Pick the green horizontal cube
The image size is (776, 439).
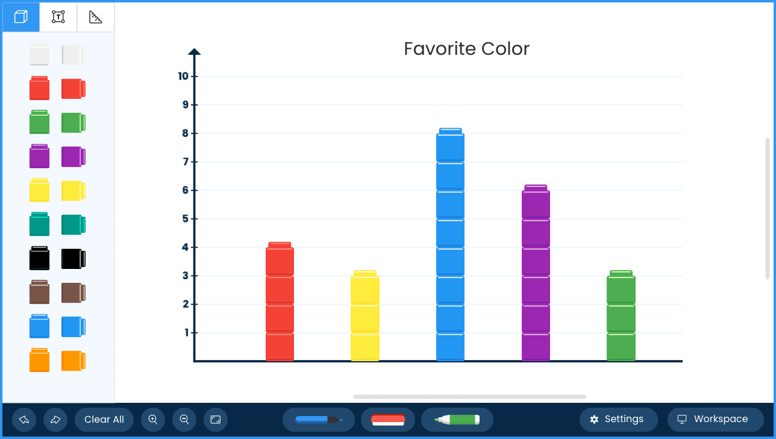[74, 122]
